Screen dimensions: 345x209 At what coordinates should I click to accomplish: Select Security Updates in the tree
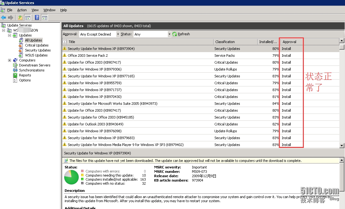(38, 51)
